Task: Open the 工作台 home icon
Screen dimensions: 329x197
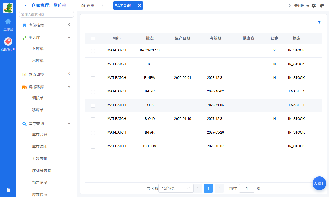Action: click(8, 21)
